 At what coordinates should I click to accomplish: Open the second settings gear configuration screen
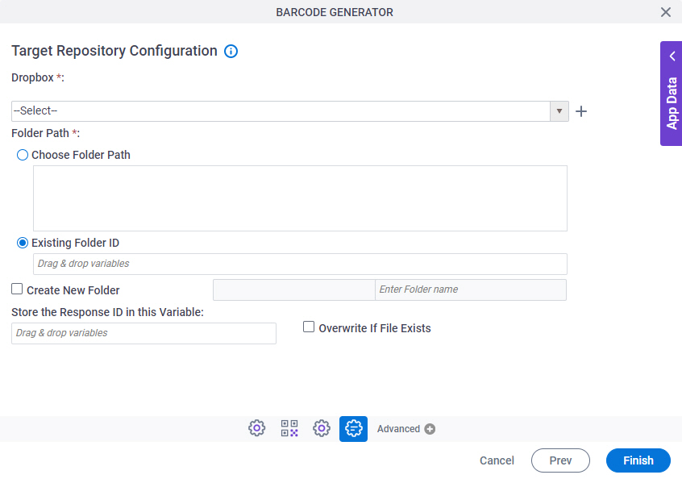(x=321, y=428)
